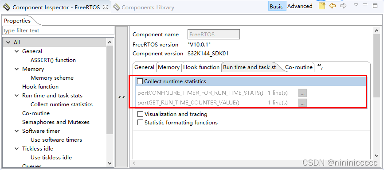Click the properties pane scroll-up arrow

pyautogui.click(x=376, y=31)
